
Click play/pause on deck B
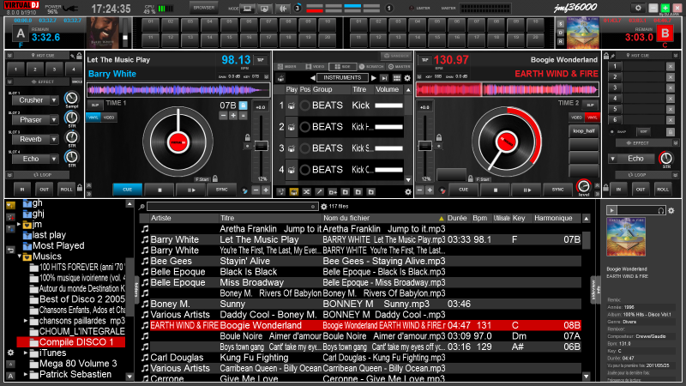pyautogui.click(x=527, y=190)
